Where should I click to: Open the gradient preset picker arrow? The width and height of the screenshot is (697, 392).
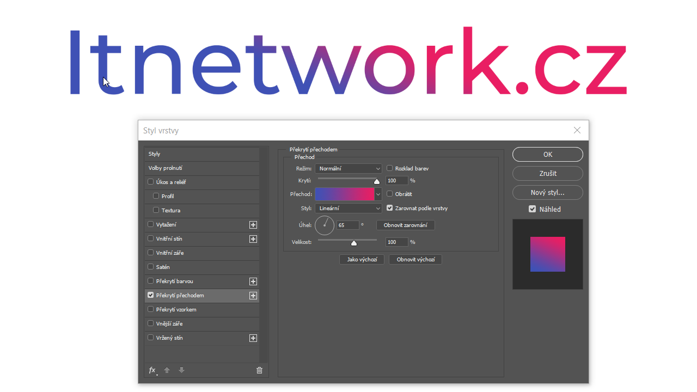(x=378, y=194)
